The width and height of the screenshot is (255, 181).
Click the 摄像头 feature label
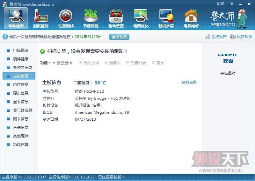click(x=115, y=63)
